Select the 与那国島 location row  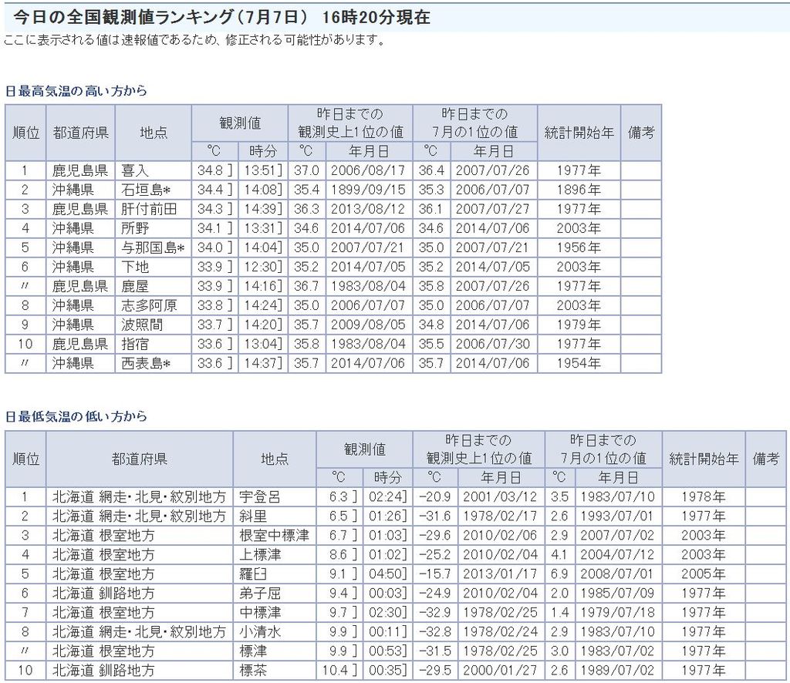[x=153, y=248]
